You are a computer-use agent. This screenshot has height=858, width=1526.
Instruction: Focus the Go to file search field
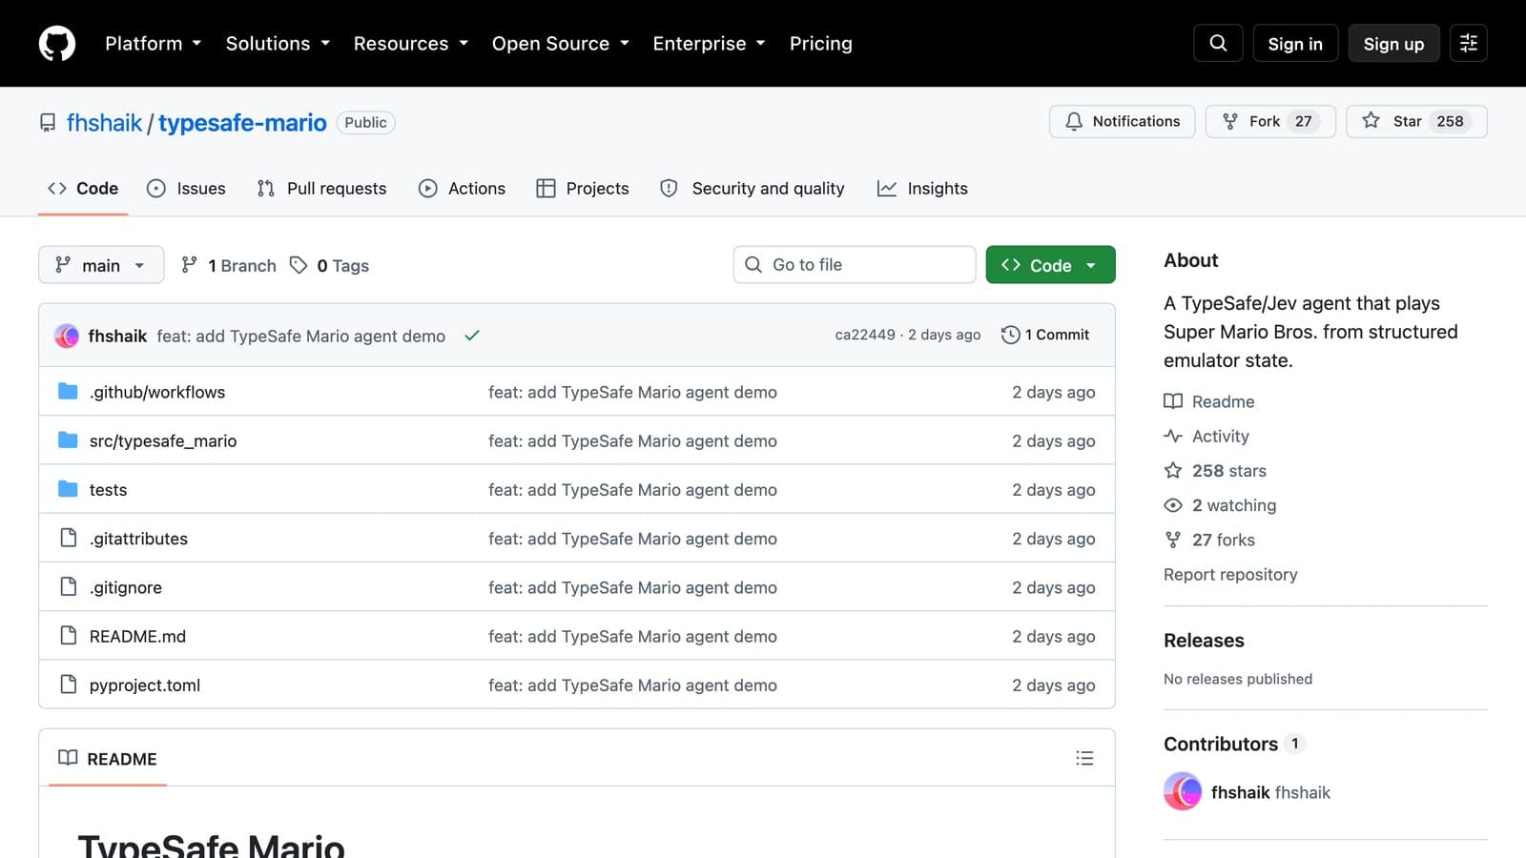[x=855, y=265]
